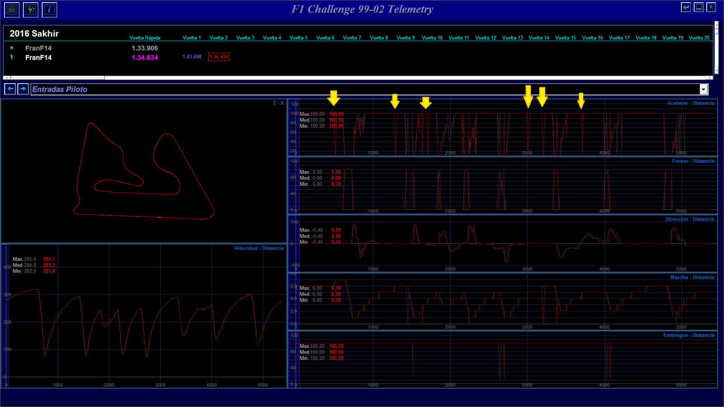The image size is (724, 407).
Task: Select highlighted lap time 1.34.634 in Vuelta 2
Action: [219, 57]
